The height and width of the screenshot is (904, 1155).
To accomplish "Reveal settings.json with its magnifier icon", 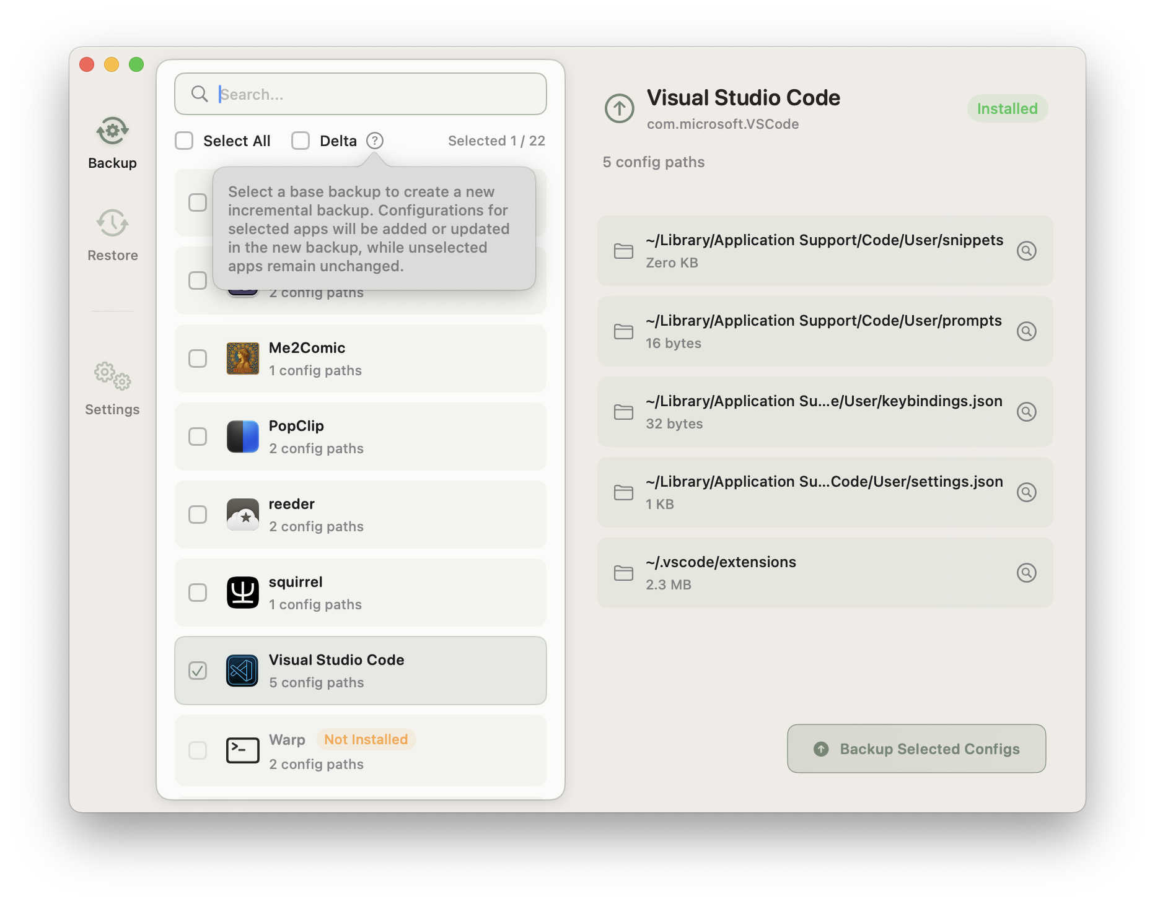I will tap(1027, 492).
